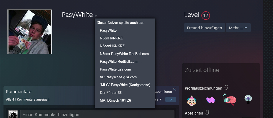
Task: Click the purple clapping hands award icon
Action: coord(211,100)
